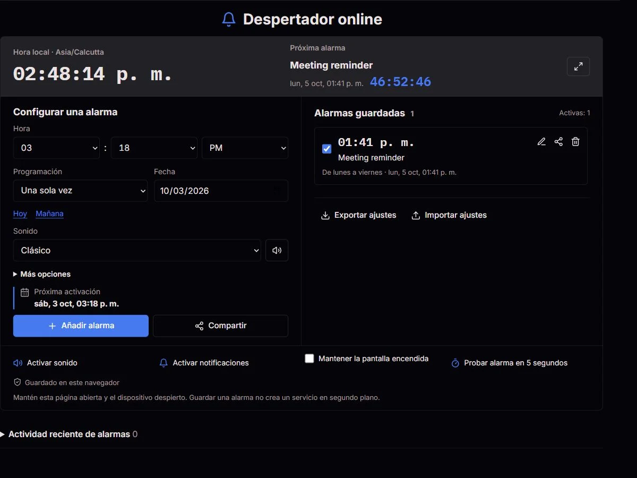The width and height of the screenshot is (637, 478).
Task: Share the Meeting reminder alarm
Action: [558, 142]
